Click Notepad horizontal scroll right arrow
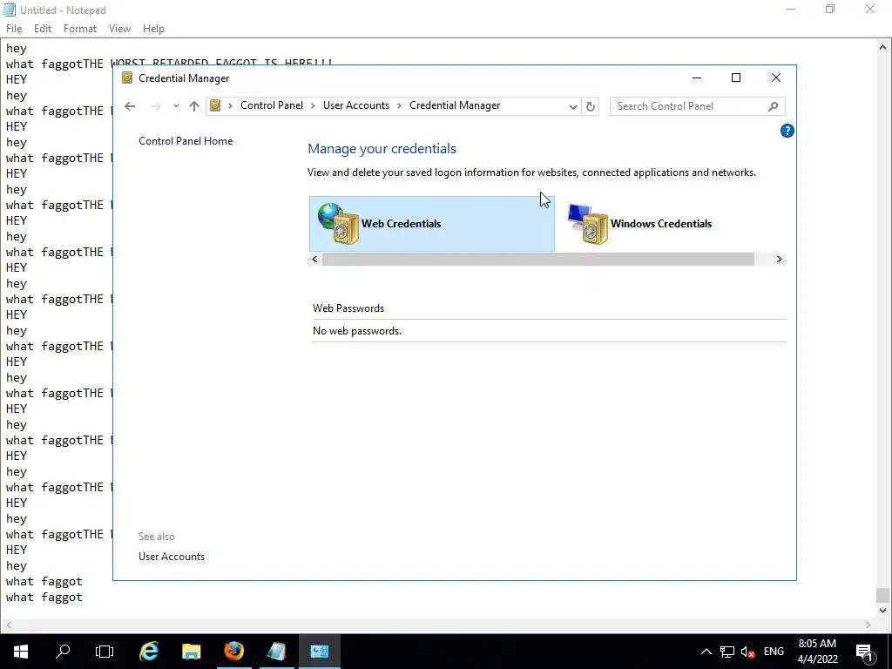Viewport: 892px width, 669px height. [x=868, y=625]
